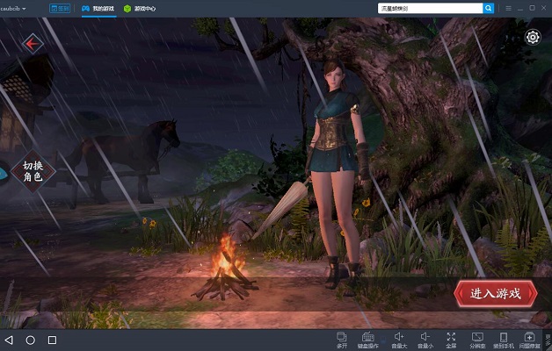Image resolution: width=552 pixels, height=351 pixels.
Task: Open the hamburger menu in title bar
Action: [508, 8]
